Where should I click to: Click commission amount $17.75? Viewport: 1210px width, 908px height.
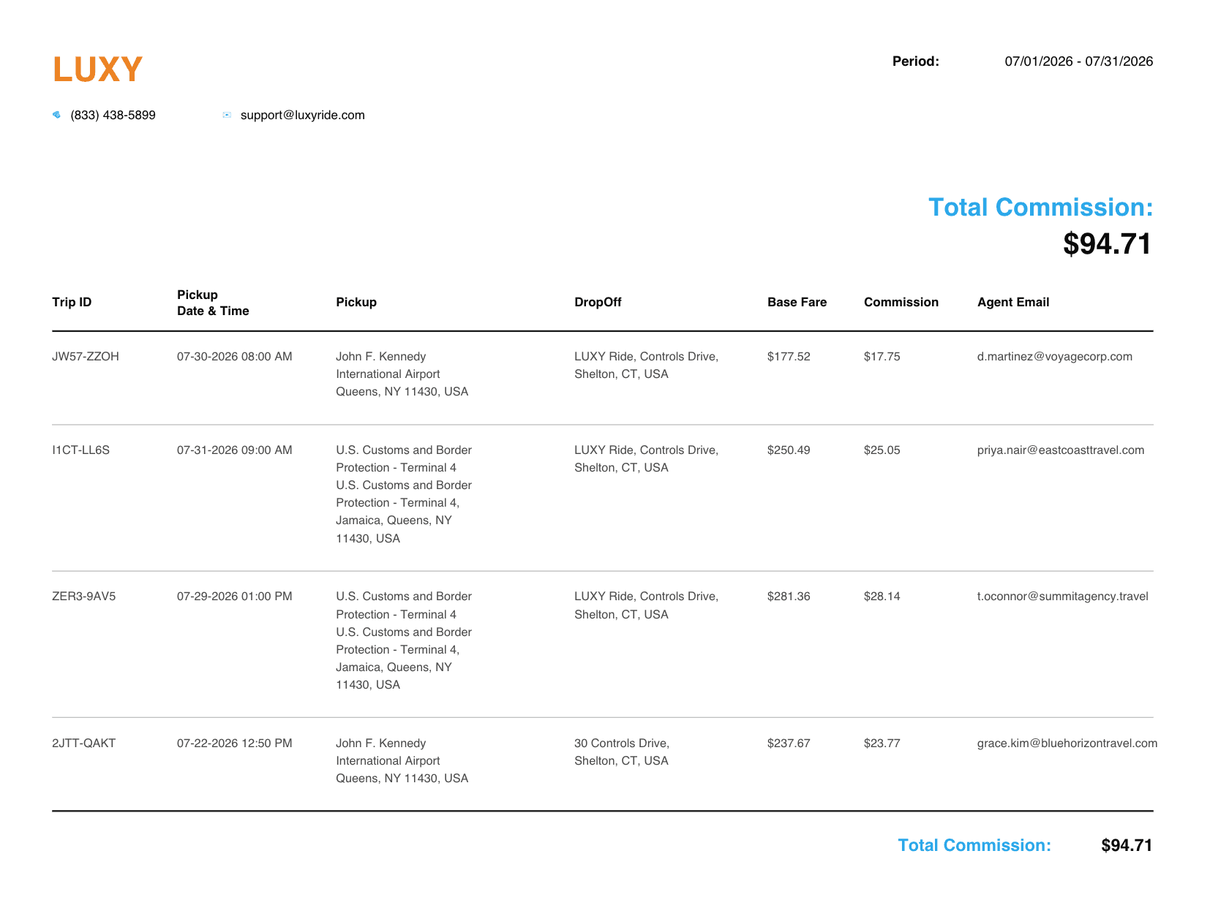coord(882,356)
